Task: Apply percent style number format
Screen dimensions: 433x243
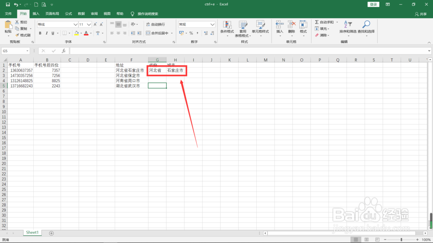Action: tap(191, 33)
